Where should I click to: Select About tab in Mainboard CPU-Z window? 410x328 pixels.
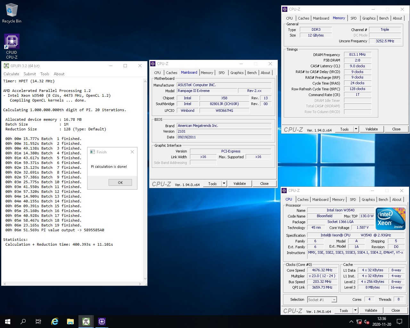click(x=266, y=73)
